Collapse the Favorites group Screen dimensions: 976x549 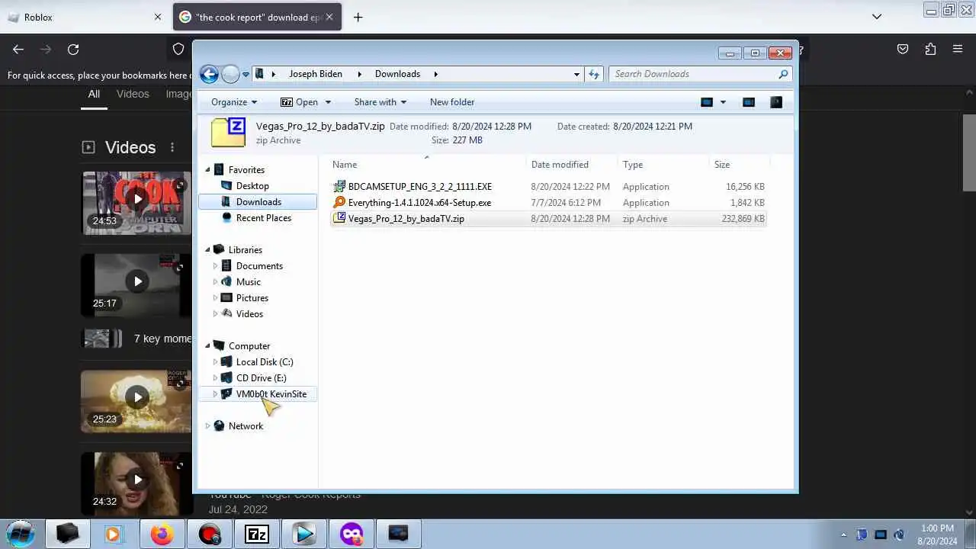[x=207, y=170]
